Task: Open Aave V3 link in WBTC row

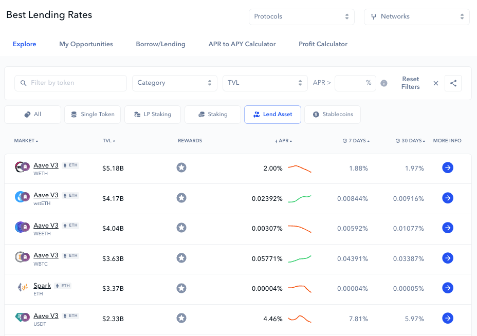Action: point(46,255)
